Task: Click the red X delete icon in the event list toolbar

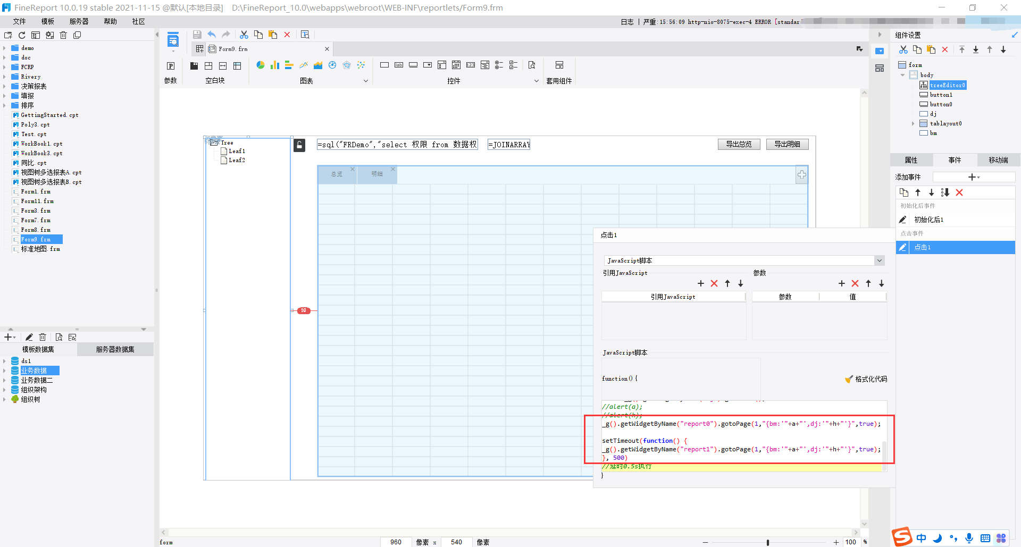Action: 959,192
